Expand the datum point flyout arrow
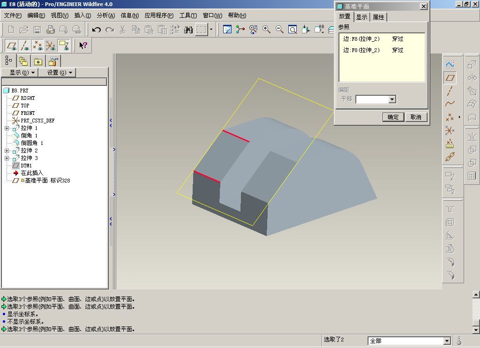Screen dimensions: 480x348 click(459, 117)
